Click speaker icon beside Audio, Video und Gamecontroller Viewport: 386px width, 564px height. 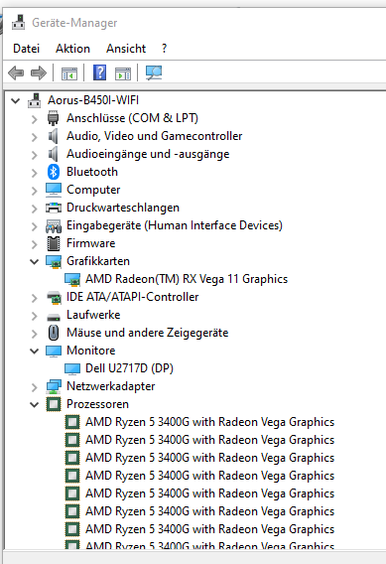pyautogui.click(x=54, y=136)
